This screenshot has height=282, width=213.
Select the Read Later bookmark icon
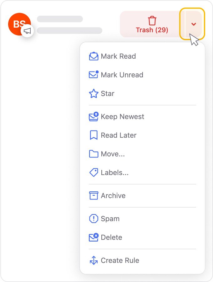tap(94, 135)
